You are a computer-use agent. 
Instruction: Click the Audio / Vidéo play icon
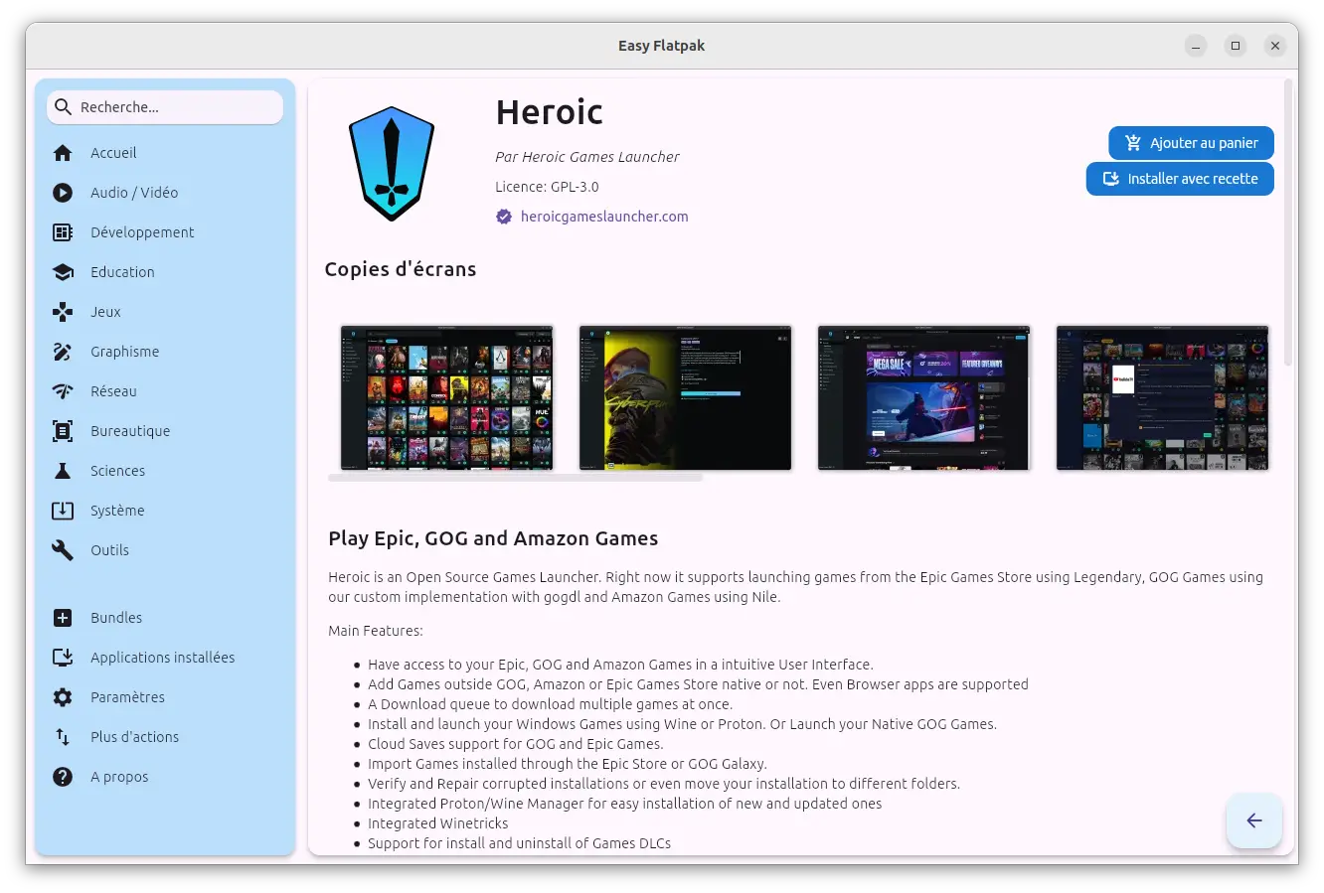[x=63, y=193]
